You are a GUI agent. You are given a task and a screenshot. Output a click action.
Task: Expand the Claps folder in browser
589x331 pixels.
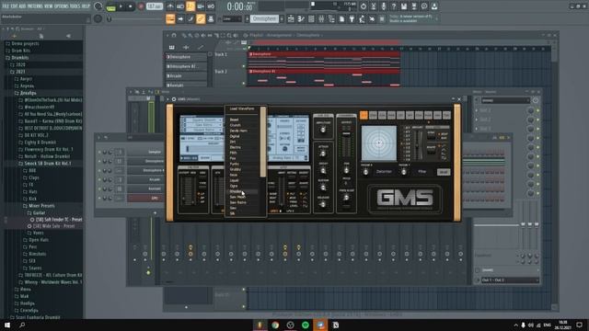click(x=30, y=177)
